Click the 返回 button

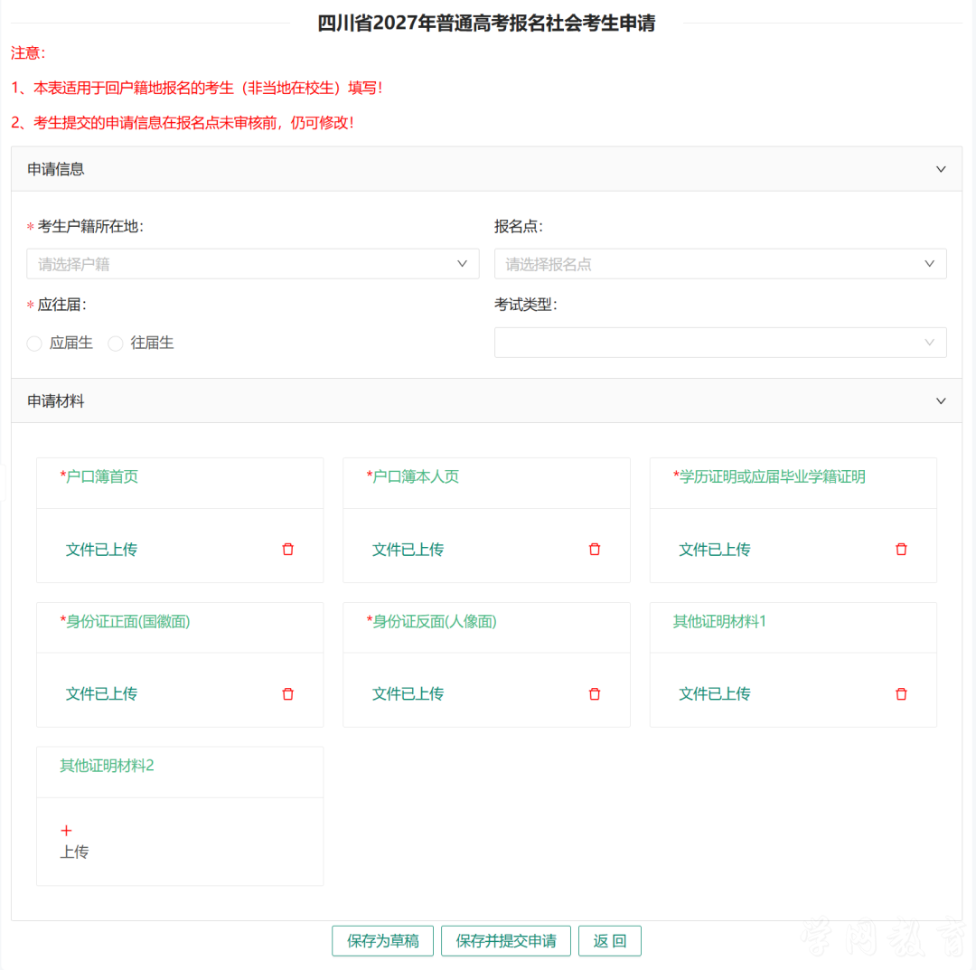point(609,941)
